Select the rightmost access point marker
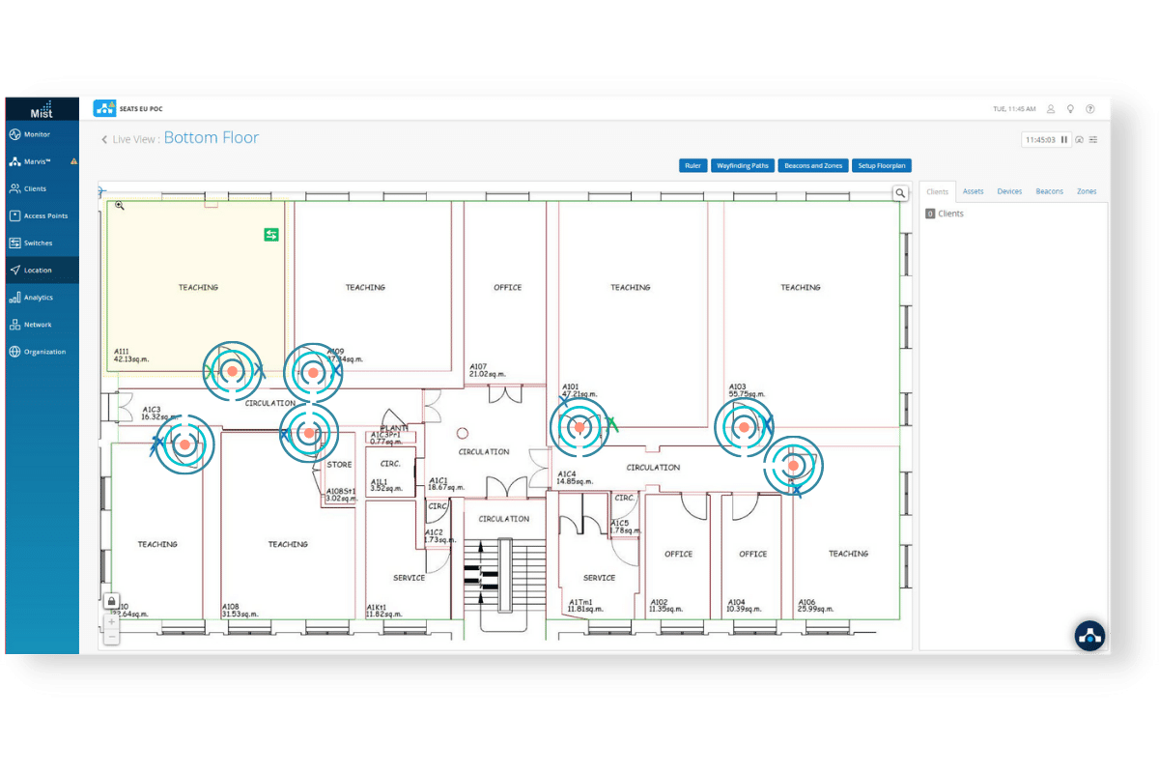The height and width of the screenshot is (773, 1159). pyautogui.click(x=793, y=466)
